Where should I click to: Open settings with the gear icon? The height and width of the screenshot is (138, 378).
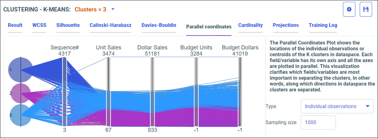pyautogui.click(x=349, y=9)
